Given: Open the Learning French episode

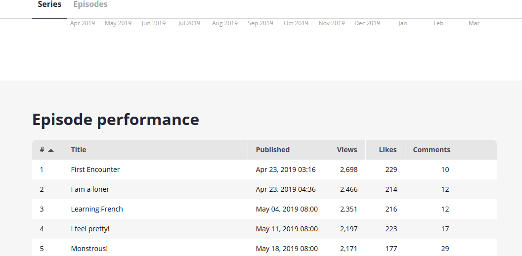Looking at the screenshot, I should pos(97,209).
